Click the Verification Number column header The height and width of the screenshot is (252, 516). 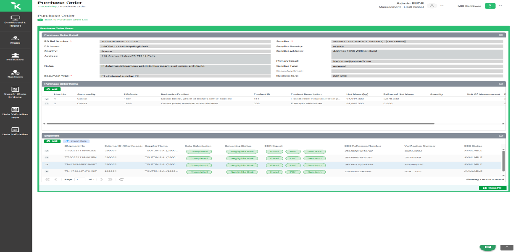(x=420, y=146)
